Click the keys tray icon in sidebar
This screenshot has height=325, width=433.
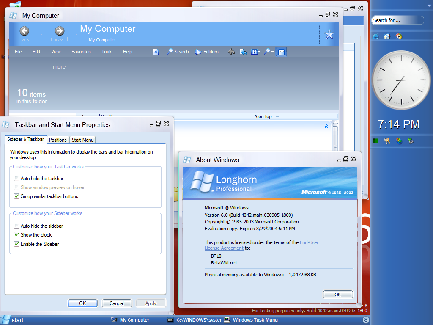click(x=387, y=141)
